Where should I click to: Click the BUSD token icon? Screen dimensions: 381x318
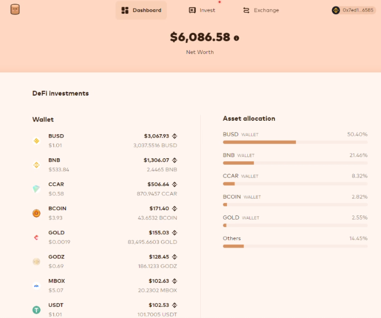[x=36, y=141]
